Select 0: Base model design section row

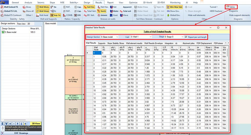point(21,32)
